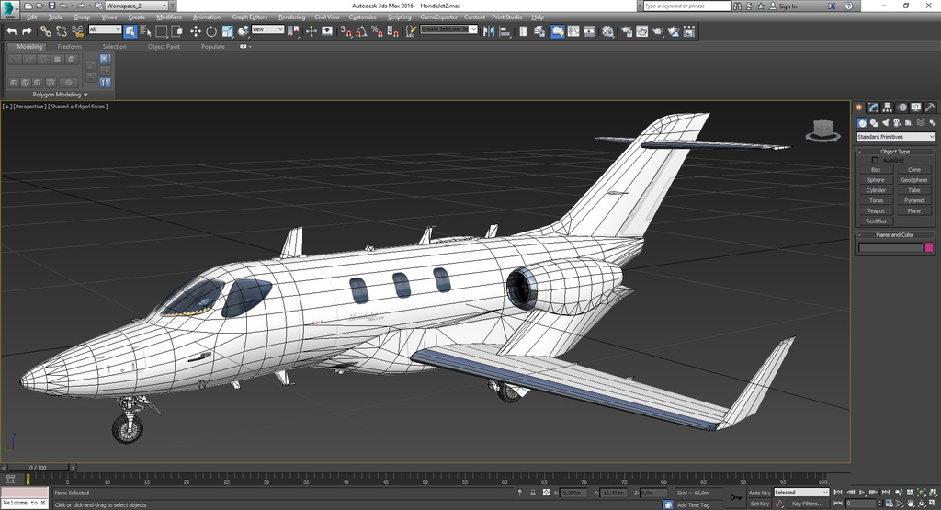941x510 pixels.
Task: Click the time slider 0 / 100 handle
Action: [38, 468]
